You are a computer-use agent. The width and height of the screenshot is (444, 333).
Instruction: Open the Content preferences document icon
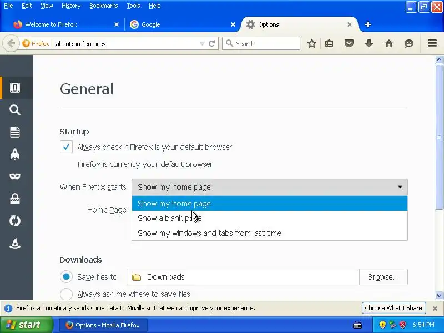[15, 132]
